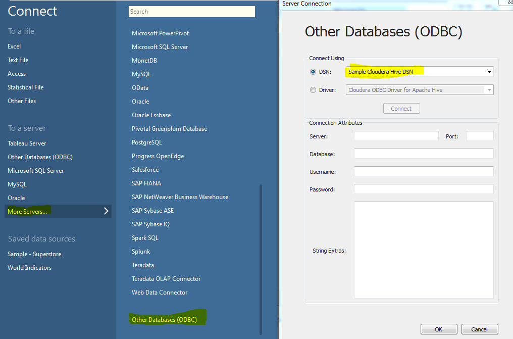
Task: Confirm the connection with OK
Action: tap(438, 329)
